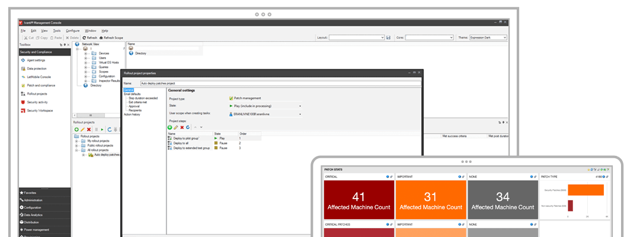Click Paste in the main toolbar

(x=56, y=37)
